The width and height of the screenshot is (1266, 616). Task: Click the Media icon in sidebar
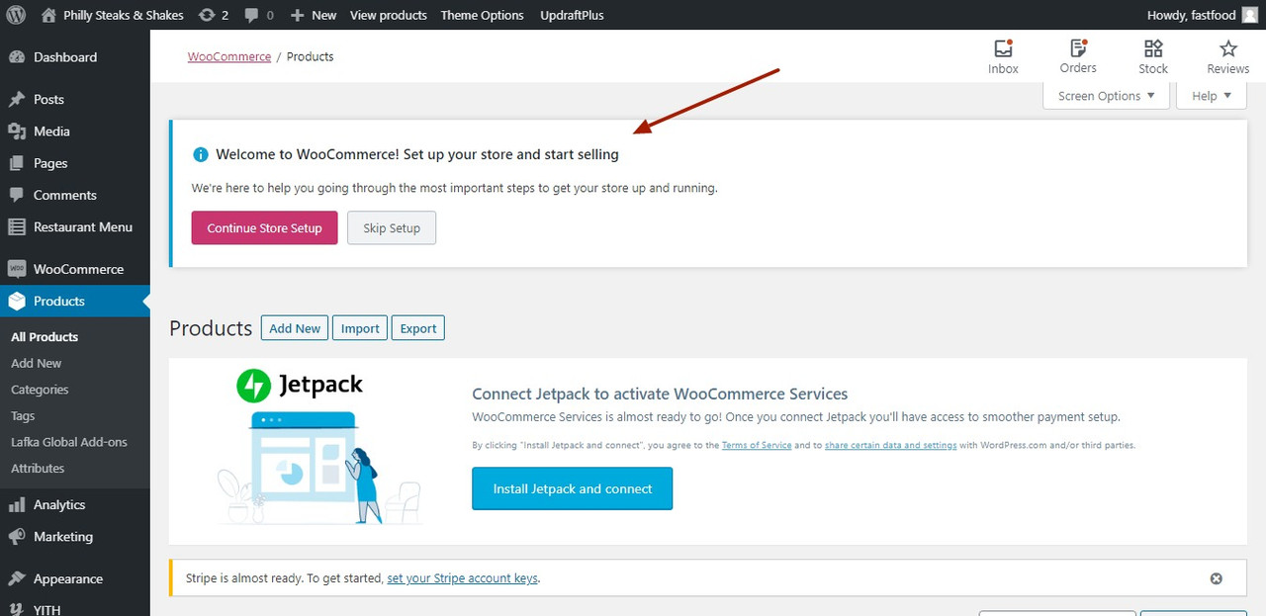point(17,132)
